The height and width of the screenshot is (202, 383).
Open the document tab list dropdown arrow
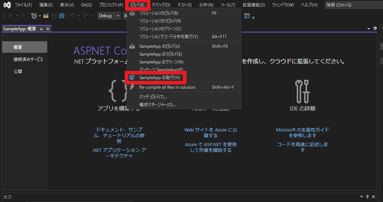pos(369,29)
